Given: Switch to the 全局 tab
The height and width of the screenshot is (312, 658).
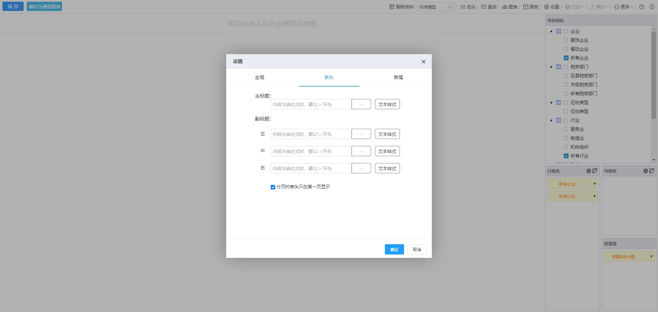Looking at the screenshot, I should [259, 77].
